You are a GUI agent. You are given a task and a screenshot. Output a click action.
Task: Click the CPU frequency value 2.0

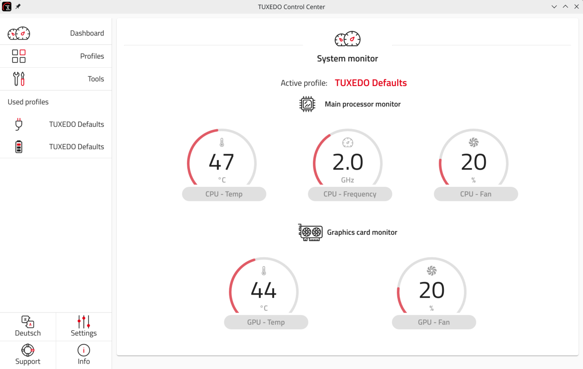[x=348, y=162]
